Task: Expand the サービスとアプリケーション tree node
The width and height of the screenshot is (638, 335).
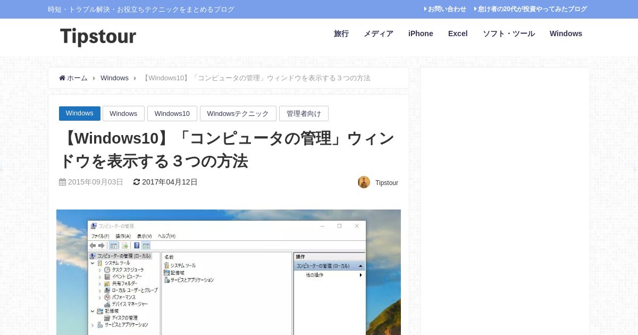Action: [x=93, y=325]
